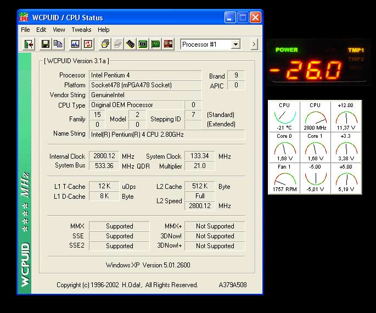Click the +5.00 voltage gauge

click(346, 178)
